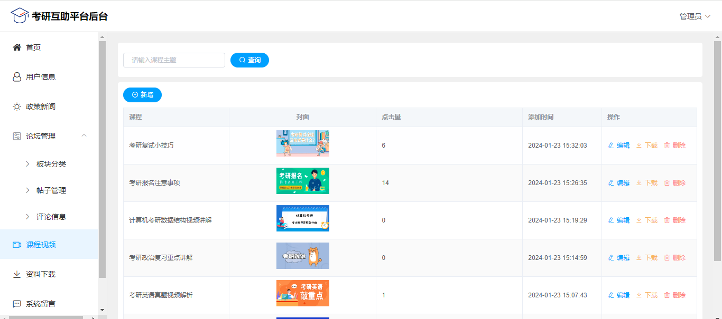Open the 帖子管理 menu item
This screenshot has width=722, height=319.
point(51,190)
